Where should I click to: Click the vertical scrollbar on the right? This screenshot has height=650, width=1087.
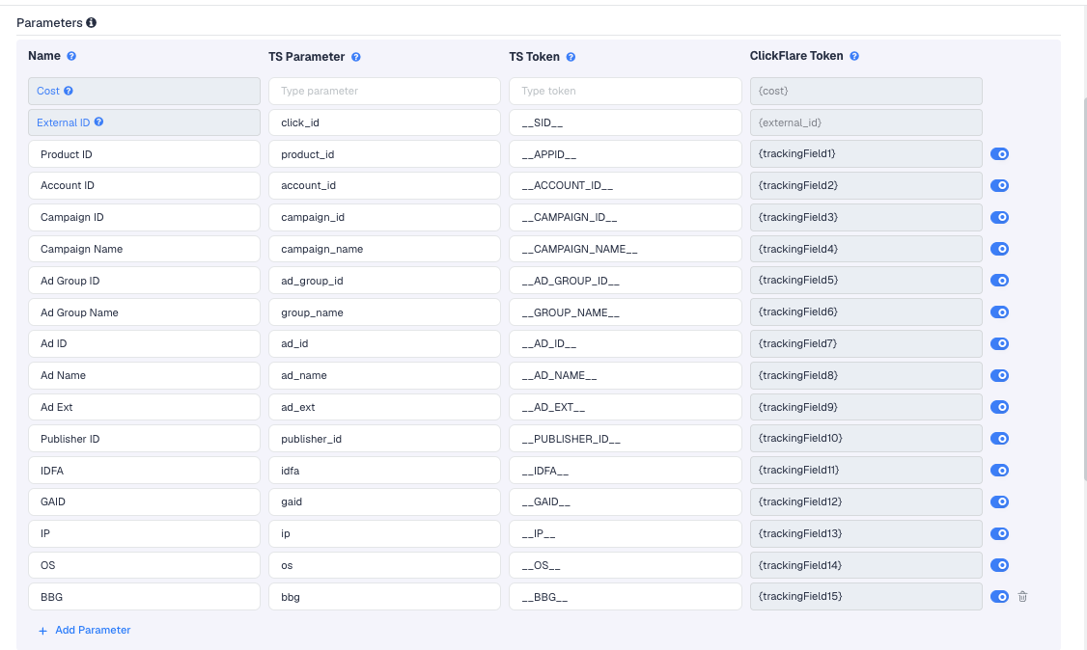click(x=1085, y=289)
